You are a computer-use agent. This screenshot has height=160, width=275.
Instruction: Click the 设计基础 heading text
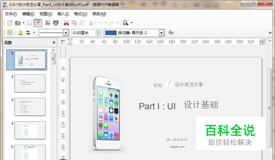click(x=201, y=105)
